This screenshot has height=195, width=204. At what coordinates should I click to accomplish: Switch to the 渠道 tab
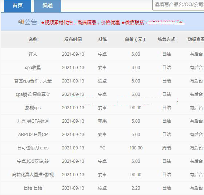point(47,6)
